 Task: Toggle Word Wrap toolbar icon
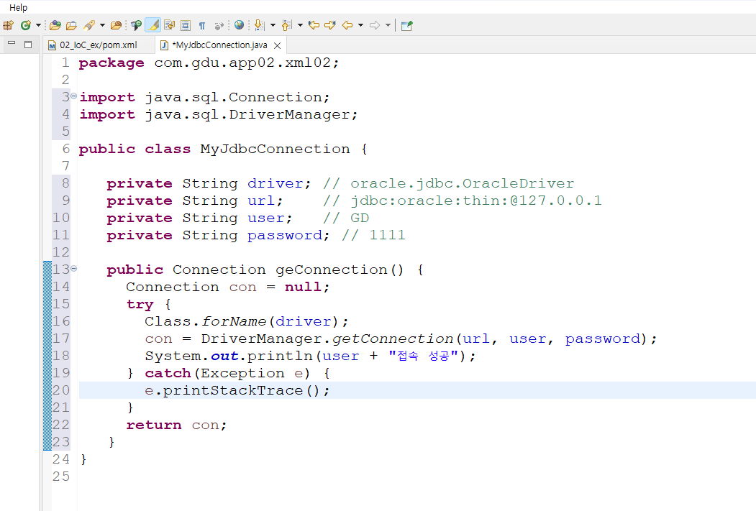click(x=170, y=26)
